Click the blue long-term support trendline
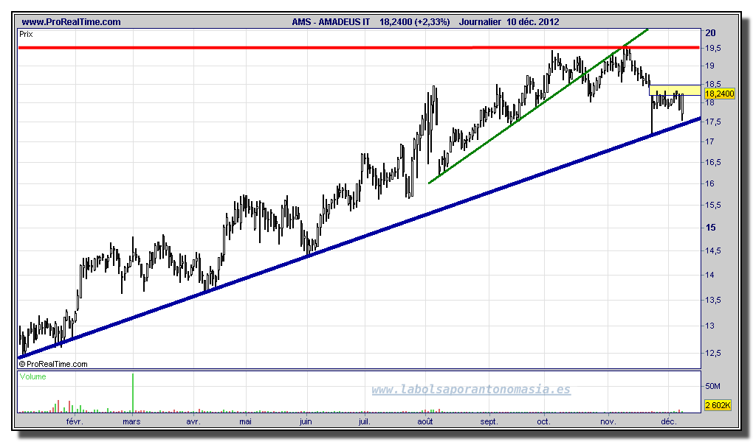This screenshot has width=753, height=442. pyautogui.click(x=360, y=238)
